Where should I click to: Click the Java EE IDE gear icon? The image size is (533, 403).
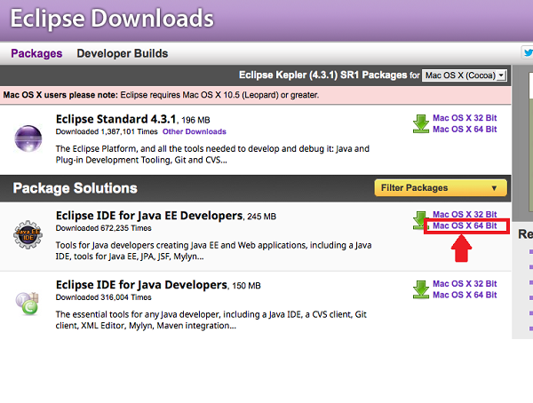click(x=28, y=234)
